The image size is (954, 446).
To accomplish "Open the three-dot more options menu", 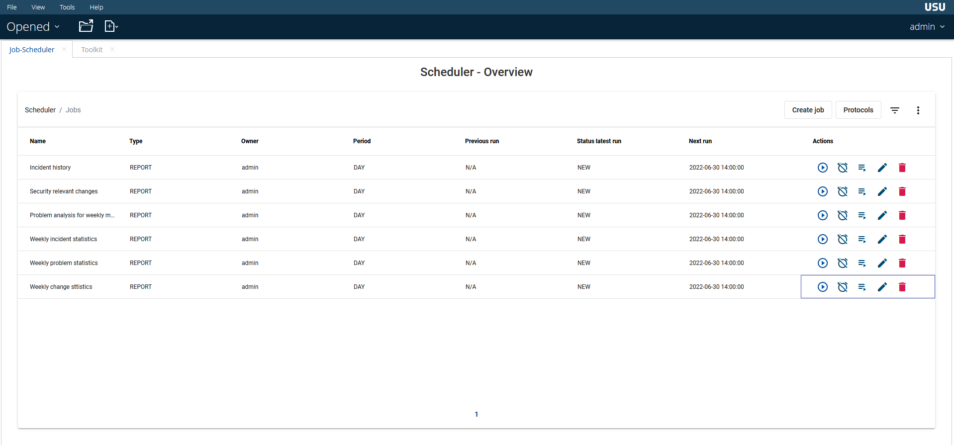I will click(x=918, y=110).
